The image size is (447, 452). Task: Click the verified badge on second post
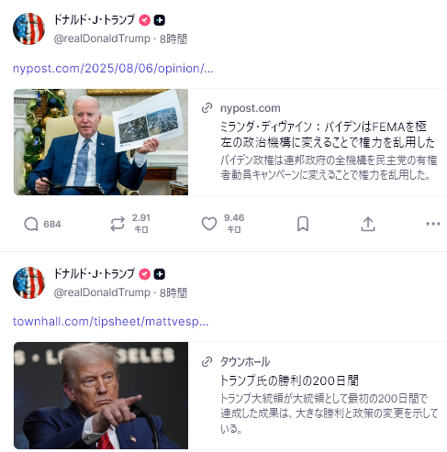click(144, 274)
